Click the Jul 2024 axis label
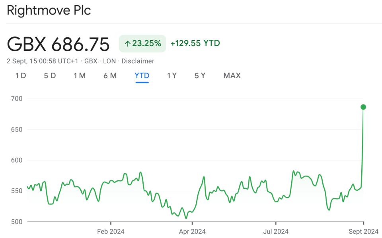382x238 pixels. pyautogui.click(x=275, y=231)
